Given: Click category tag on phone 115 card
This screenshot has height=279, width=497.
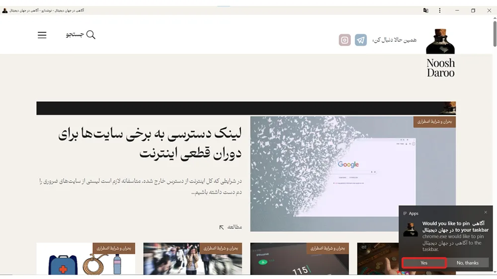Looking at the screenshot, I should pos(328,248).
